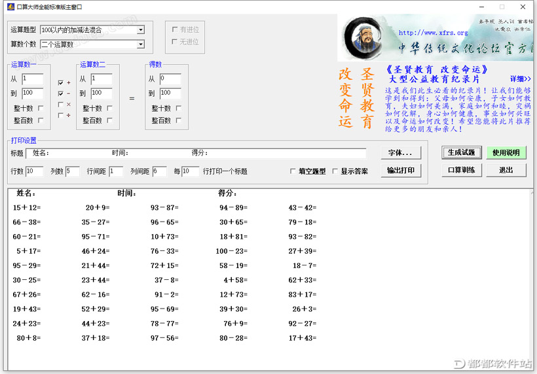The image size is (537, 374).
Task: Enable the division (÷) operator checkbox
Action: click(x=61, y=115)
